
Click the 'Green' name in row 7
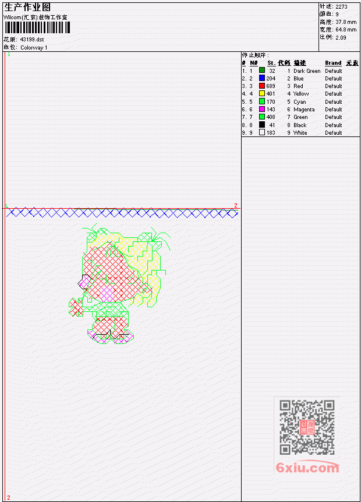click(300, 117)
